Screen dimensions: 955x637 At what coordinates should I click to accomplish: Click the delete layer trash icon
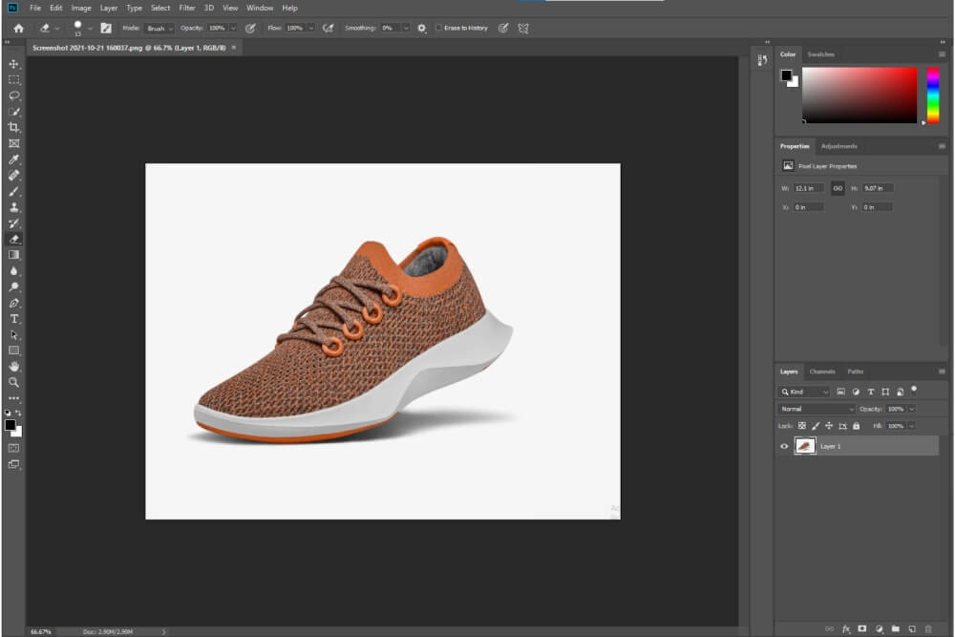(x=928, y=629)
